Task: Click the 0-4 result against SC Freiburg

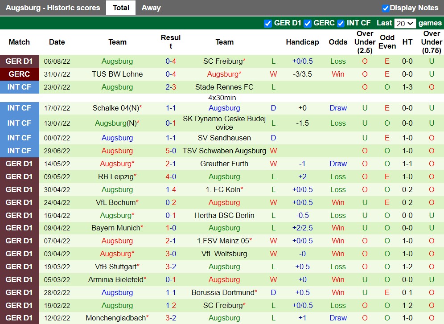Action: tap(171, 61)
